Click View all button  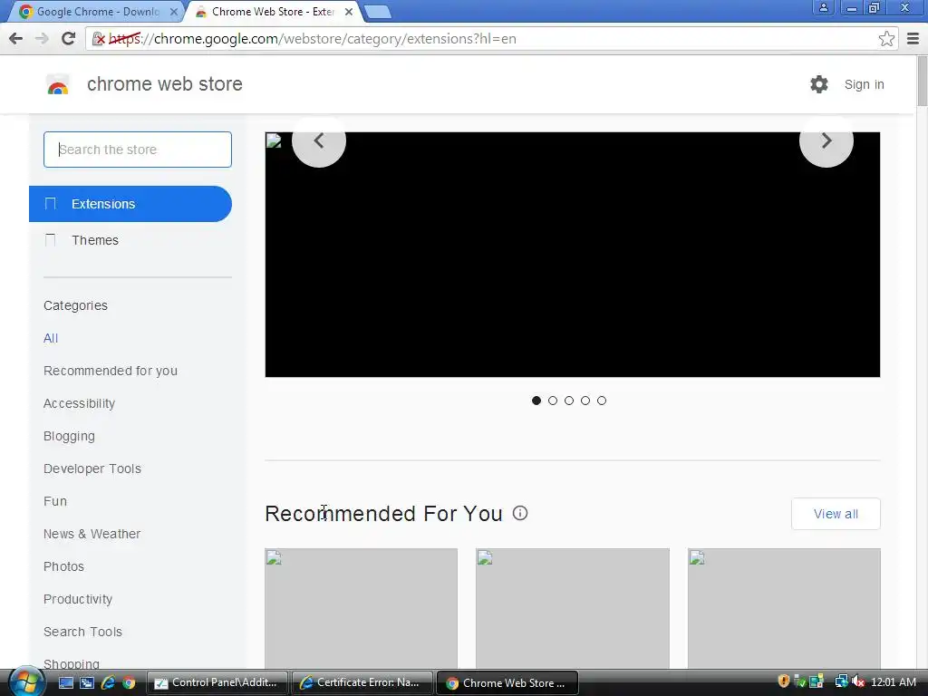pos(836,514)
